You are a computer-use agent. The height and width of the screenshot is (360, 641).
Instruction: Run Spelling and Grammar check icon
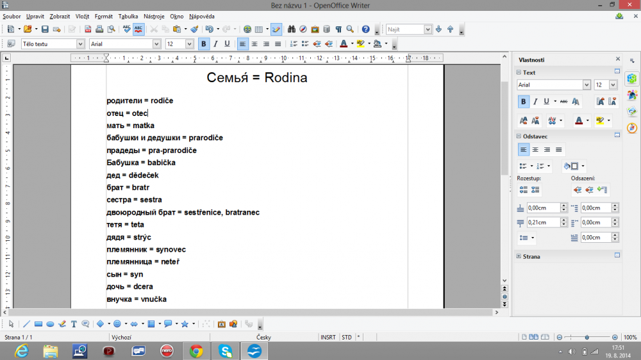click(127, 29)
